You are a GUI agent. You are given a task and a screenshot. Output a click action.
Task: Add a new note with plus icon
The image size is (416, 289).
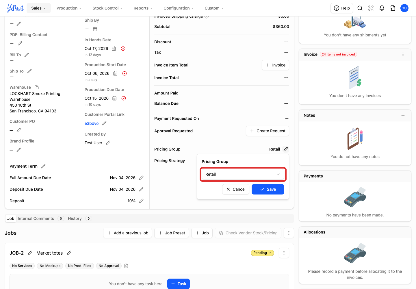click(x=403, y=115)
